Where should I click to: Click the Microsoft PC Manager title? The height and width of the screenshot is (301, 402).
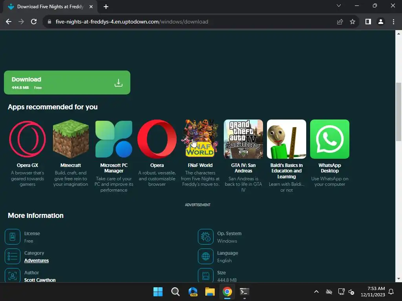(114, 168)
